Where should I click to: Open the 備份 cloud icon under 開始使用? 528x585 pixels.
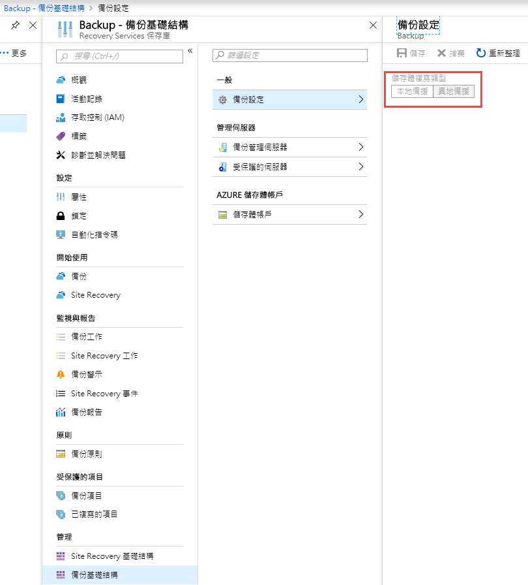(61, 276)
